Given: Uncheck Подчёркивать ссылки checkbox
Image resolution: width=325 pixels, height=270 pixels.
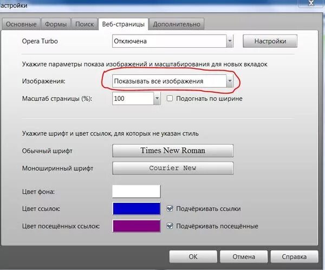Looking at the screenshot, I should tap(170, 208).
